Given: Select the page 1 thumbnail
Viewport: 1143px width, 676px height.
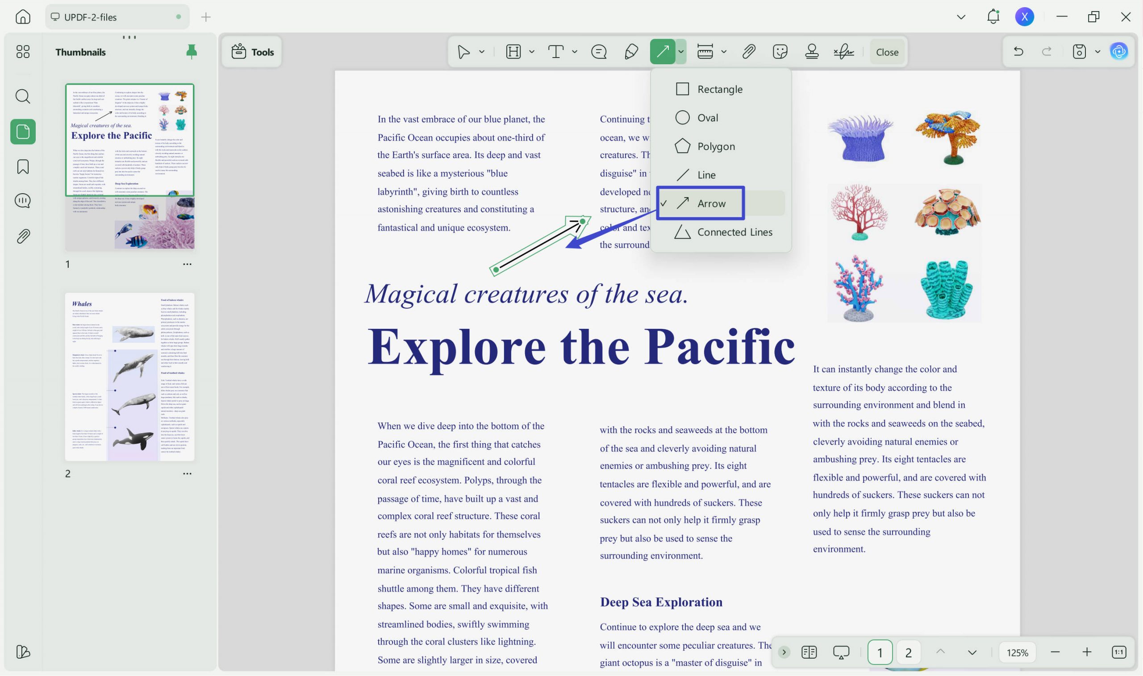Looking at the screenshot, I should (x=130, y=167).
